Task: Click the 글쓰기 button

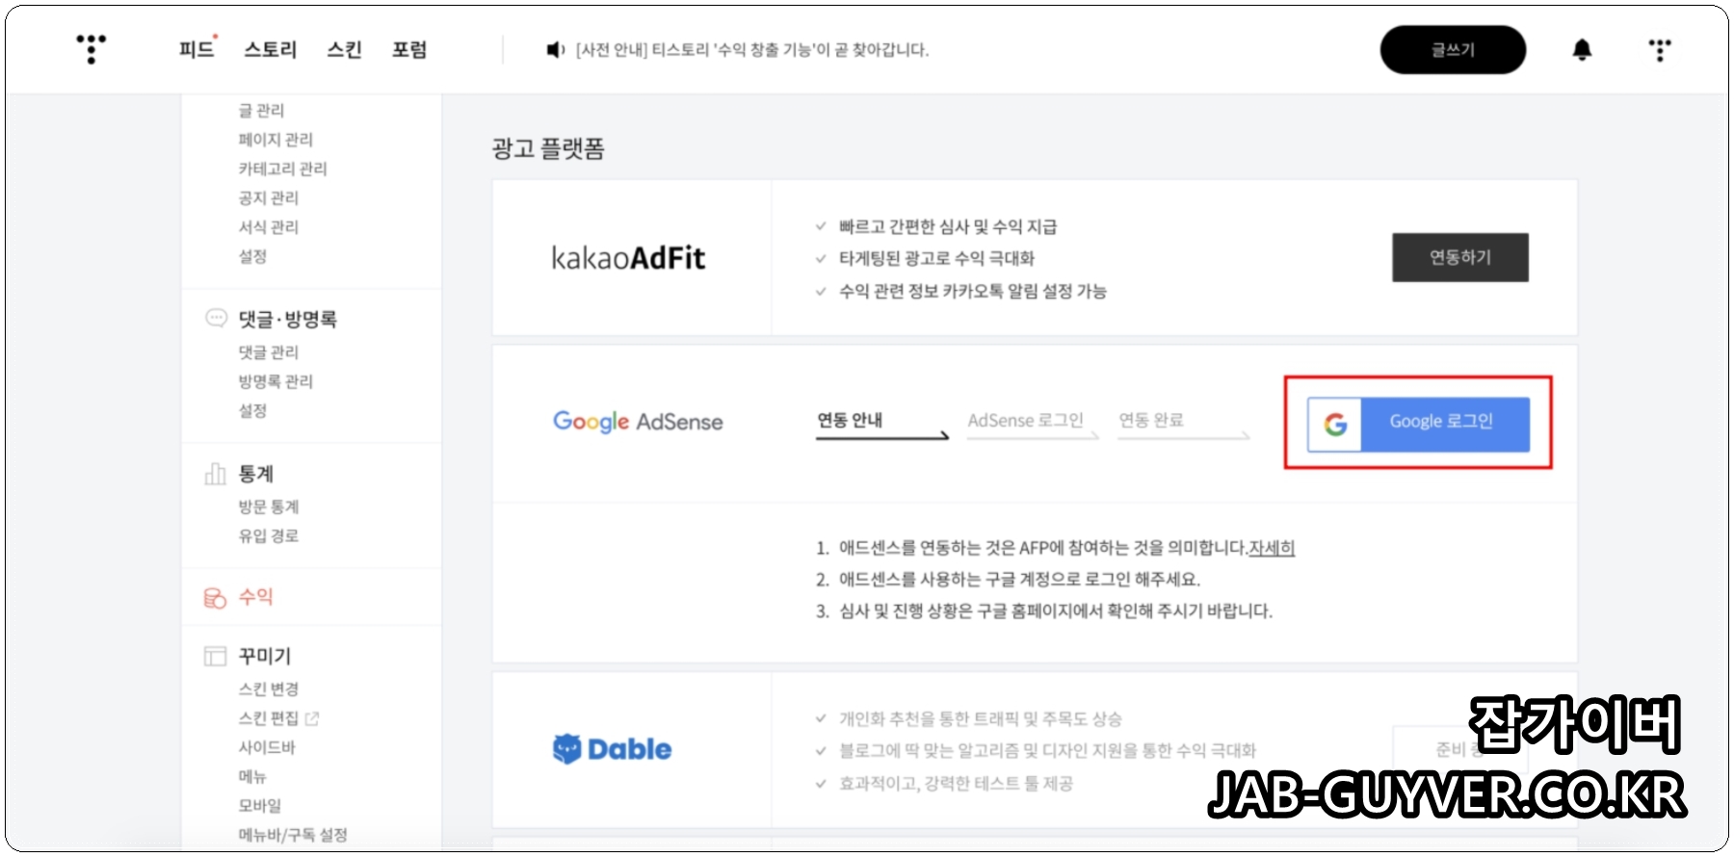Action: pos(1453,49)
